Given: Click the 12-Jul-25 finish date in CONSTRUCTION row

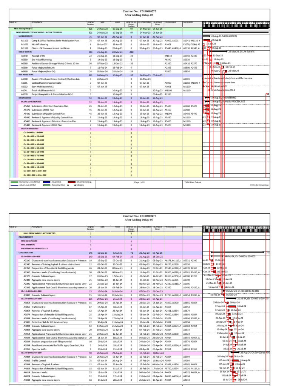Looking at the screenshot, I should 117,253.
